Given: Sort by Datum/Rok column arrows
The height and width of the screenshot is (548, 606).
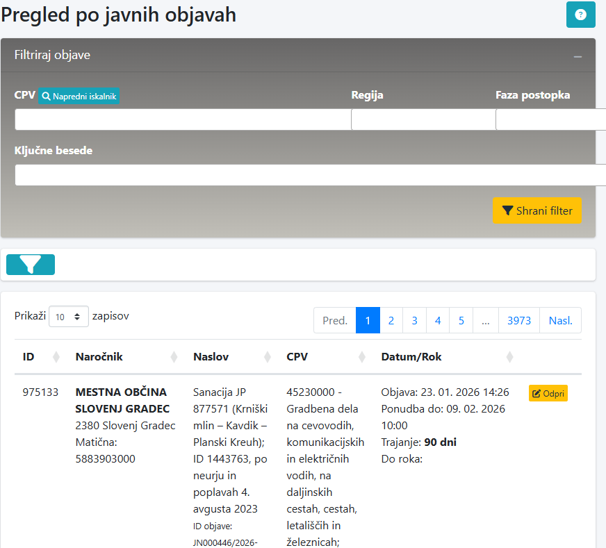Looking at the screenshot, I should click(509, 357).
